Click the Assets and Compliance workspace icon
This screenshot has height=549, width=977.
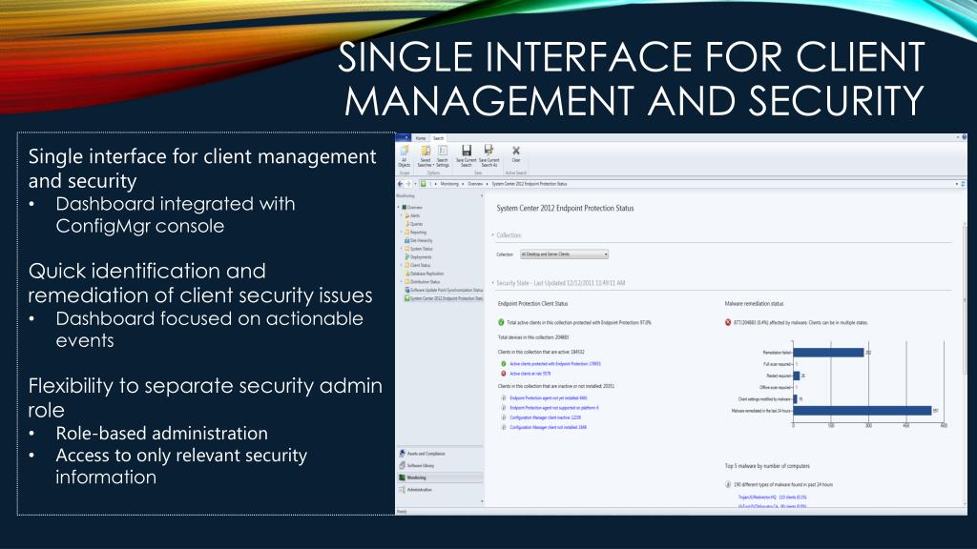tap(403, 454)
